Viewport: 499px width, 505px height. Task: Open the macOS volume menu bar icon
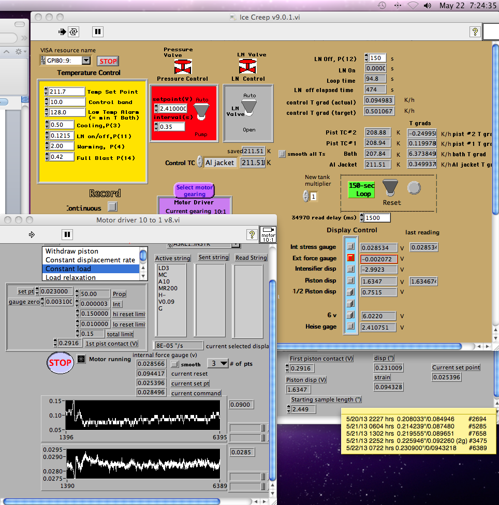(x=427, y=6)
